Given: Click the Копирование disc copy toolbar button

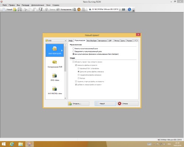Looking at the screenshot, I should pyautogui.click(x=64, y=10).
